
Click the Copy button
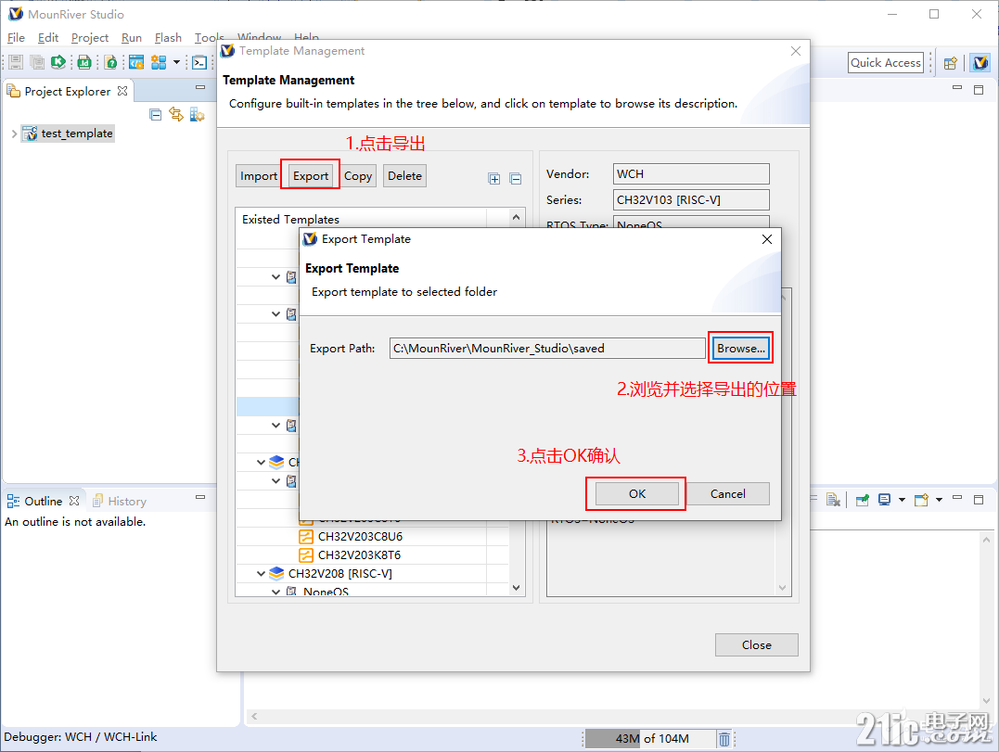(x=358, y=176)
